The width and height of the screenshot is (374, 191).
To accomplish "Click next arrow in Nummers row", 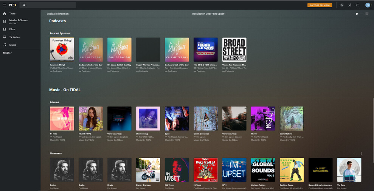I will pos(362,154).
